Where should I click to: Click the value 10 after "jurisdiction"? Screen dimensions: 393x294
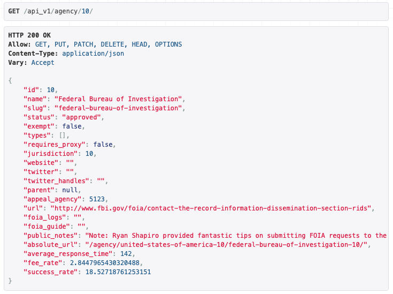tap(89, 154)
